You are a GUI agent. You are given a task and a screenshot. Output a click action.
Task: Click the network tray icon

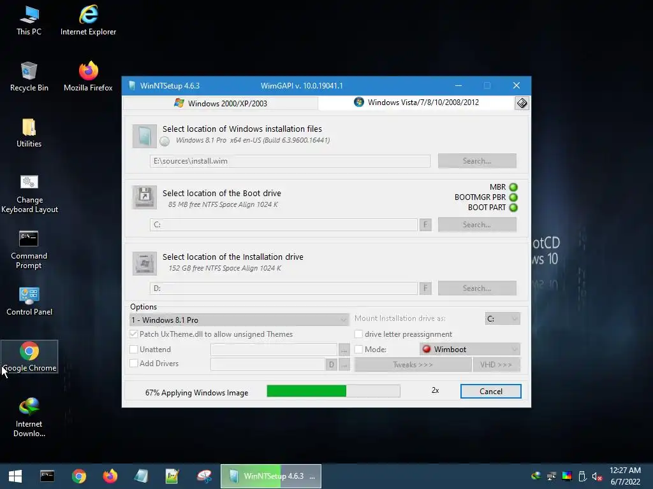point(552,476)
